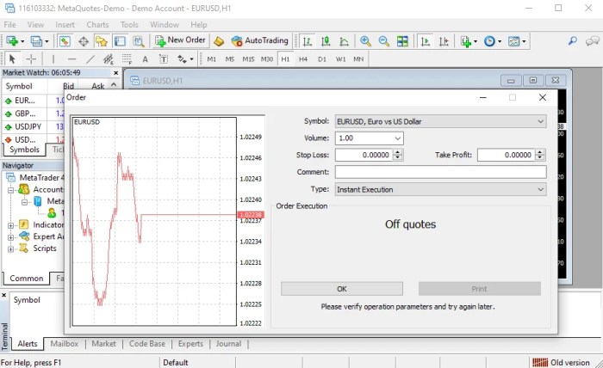
Task: Zoom out the chart with minus magnifier
Action: tap(384, 41)
